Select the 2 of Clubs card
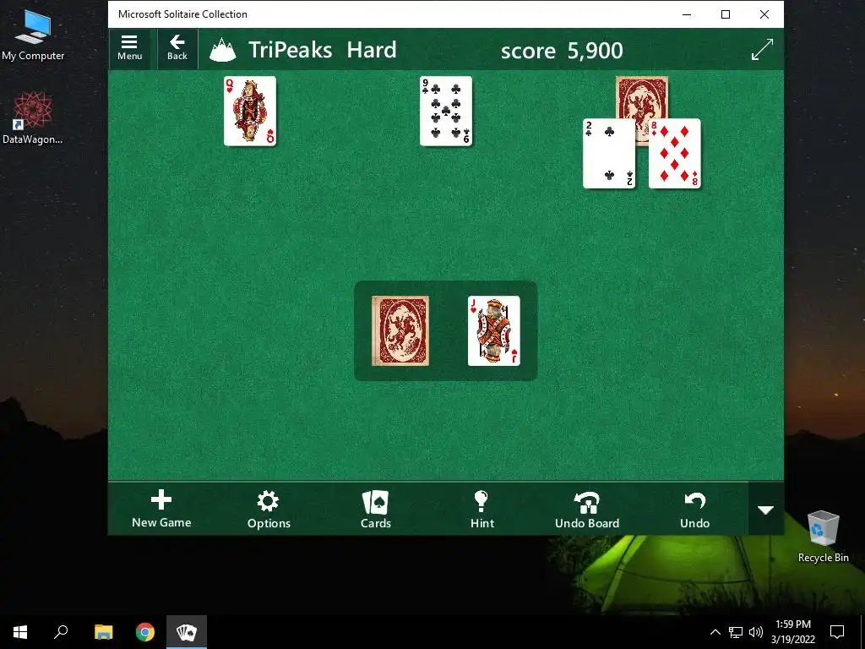The height and width of the screenshot is (649, 865). point(609,154)
